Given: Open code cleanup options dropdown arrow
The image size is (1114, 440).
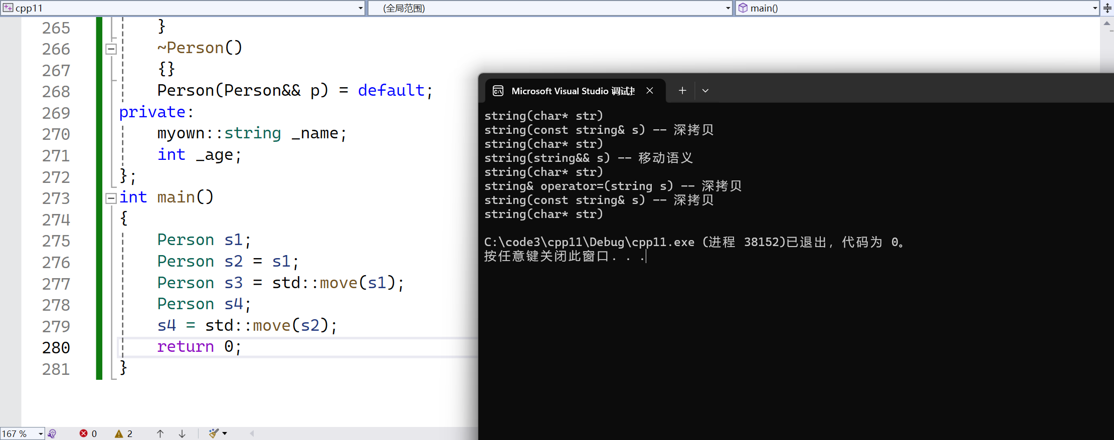Looking at the screenshot, I should (x=225, y=433).
